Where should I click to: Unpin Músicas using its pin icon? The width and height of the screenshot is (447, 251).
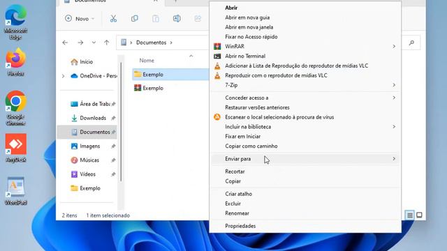(x=113, y=160)
